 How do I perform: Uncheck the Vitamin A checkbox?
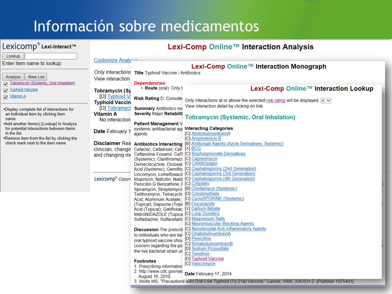click(5, 97)
